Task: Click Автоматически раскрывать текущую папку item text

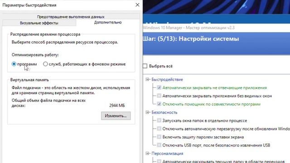Action: (x=223, y=161)
